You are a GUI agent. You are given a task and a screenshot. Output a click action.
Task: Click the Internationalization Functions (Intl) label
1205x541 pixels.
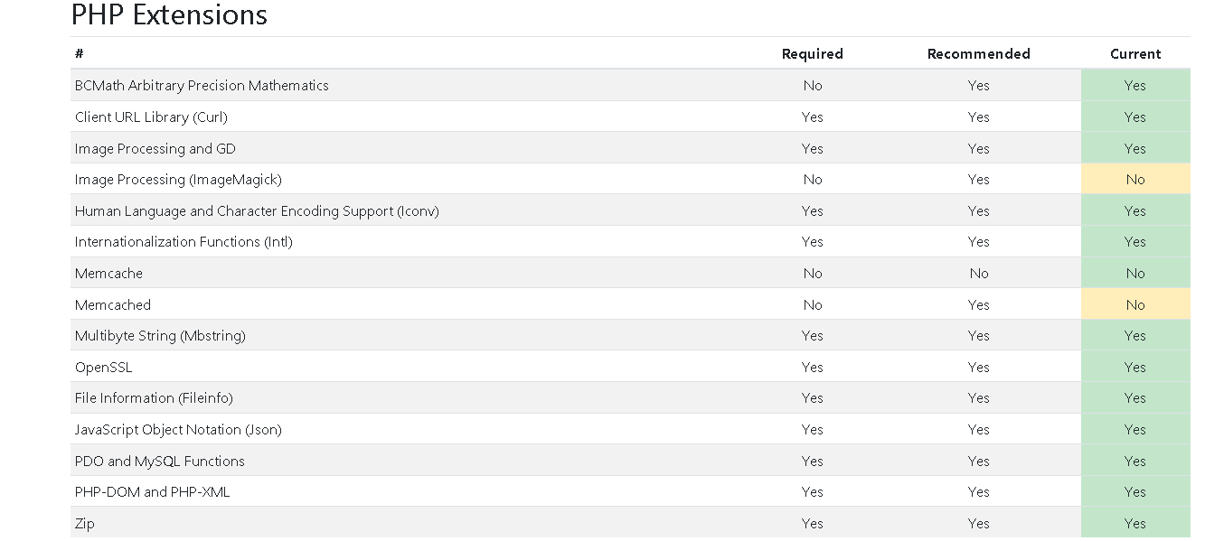point(184,242)
